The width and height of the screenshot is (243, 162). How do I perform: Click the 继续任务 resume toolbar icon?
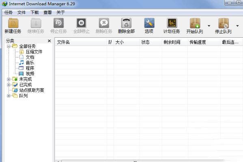click(x=36, y=23)
